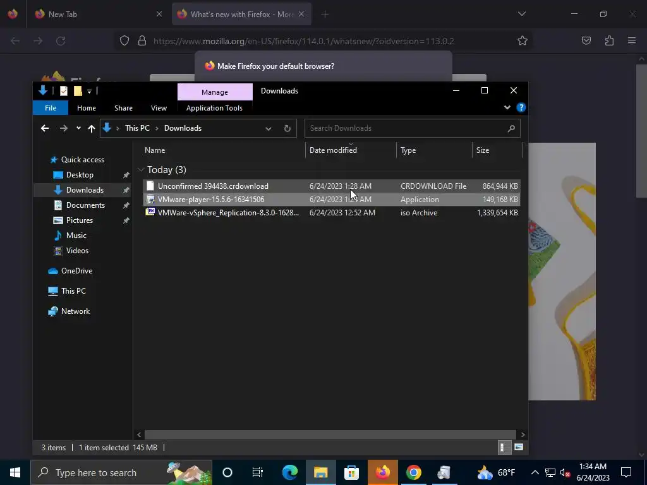Bookmark this page with star icon
Screen dimensions: 647x485
(523, 41)
